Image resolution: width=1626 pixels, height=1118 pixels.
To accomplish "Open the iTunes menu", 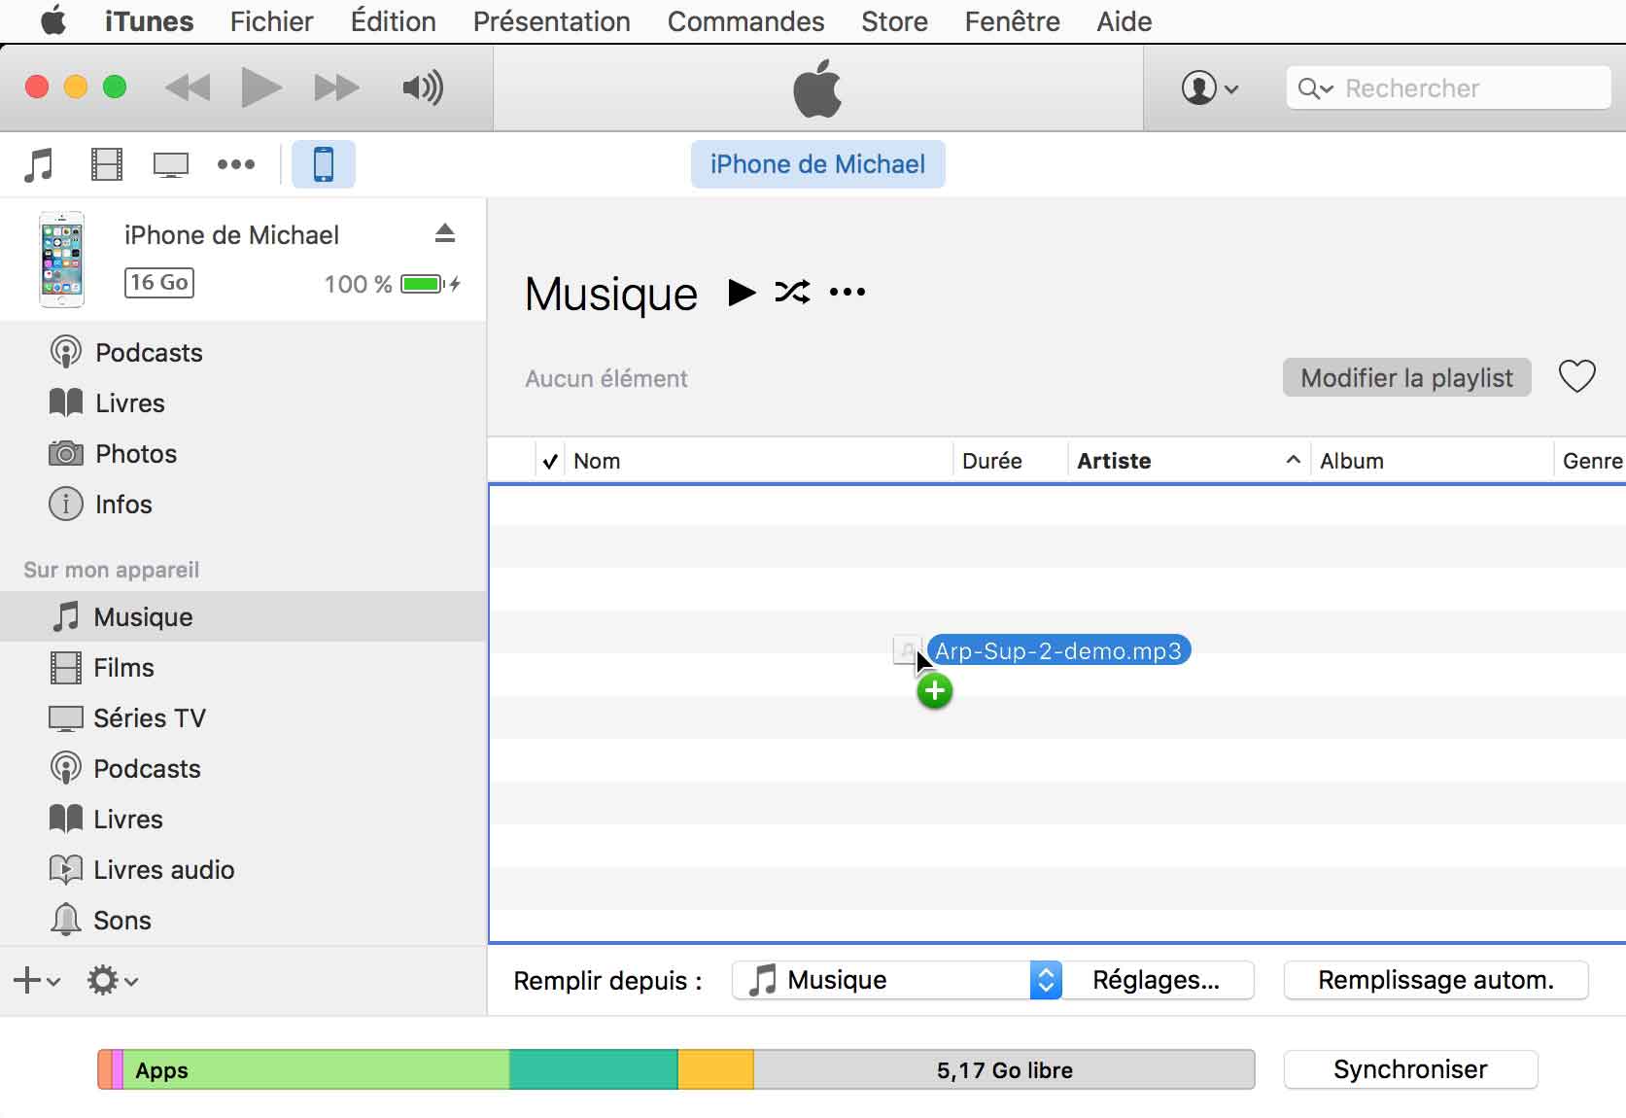I will pos(149,20).
